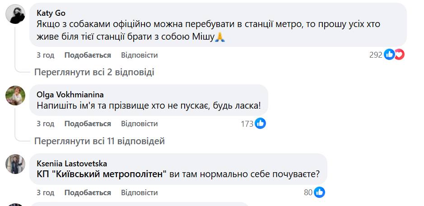This screenshot has width=424, height=206.
Task: Open like reaction icon on Olga's comment
Action: pyautogui.click(x=260, y=124)
